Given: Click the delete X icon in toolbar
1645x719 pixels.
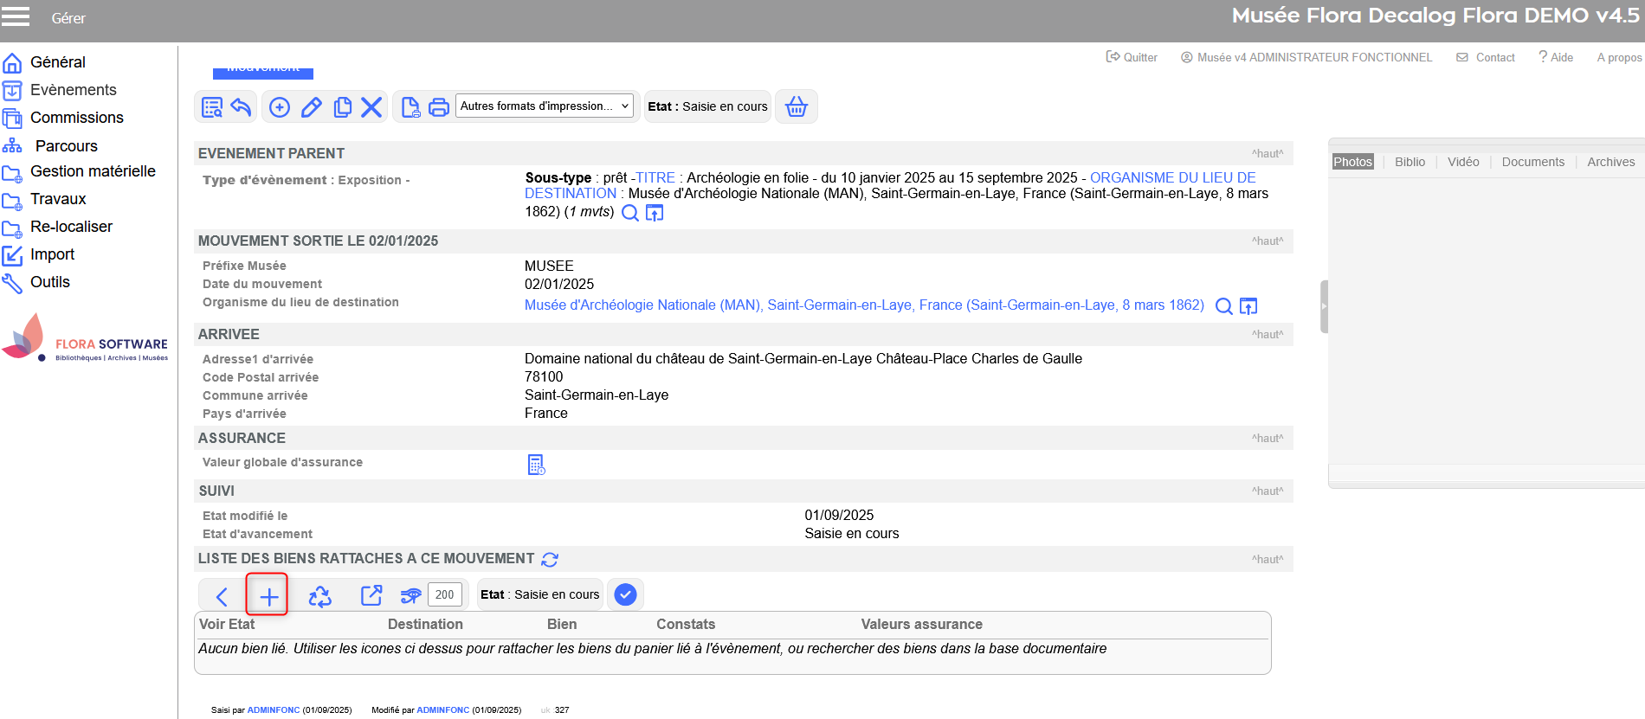Looking at the screenshot, I should [x=371, y=107].
